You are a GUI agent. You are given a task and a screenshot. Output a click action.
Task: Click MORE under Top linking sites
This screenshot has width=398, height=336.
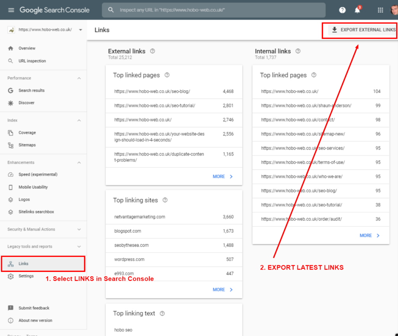(x=223, y=289)
